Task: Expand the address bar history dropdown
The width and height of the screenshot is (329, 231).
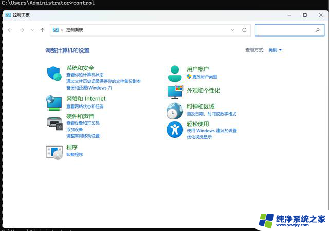Action: [232, 30]
